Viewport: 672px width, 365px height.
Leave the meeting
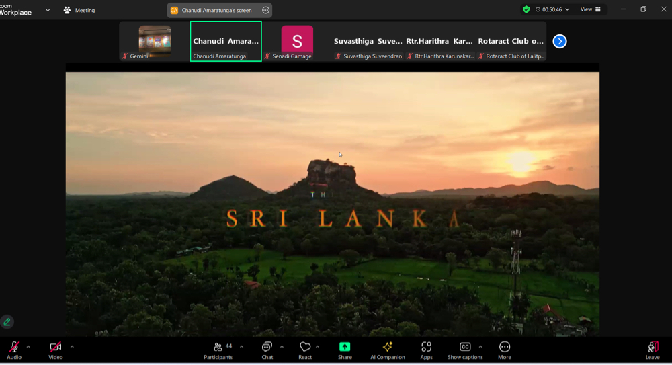point(653,349)
